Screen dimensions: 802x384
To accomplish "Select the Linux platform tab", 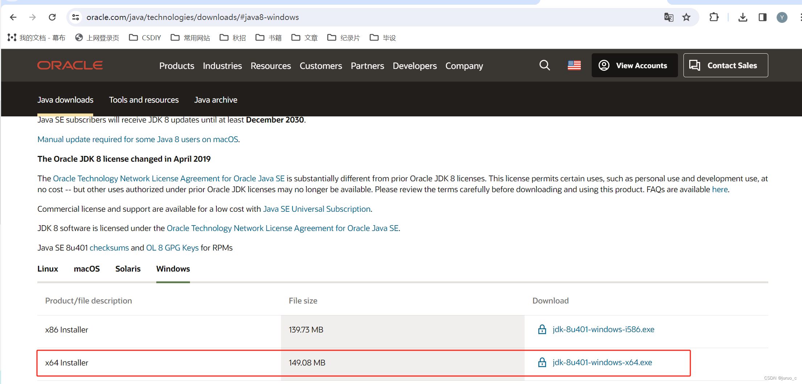I will (48, 269).
